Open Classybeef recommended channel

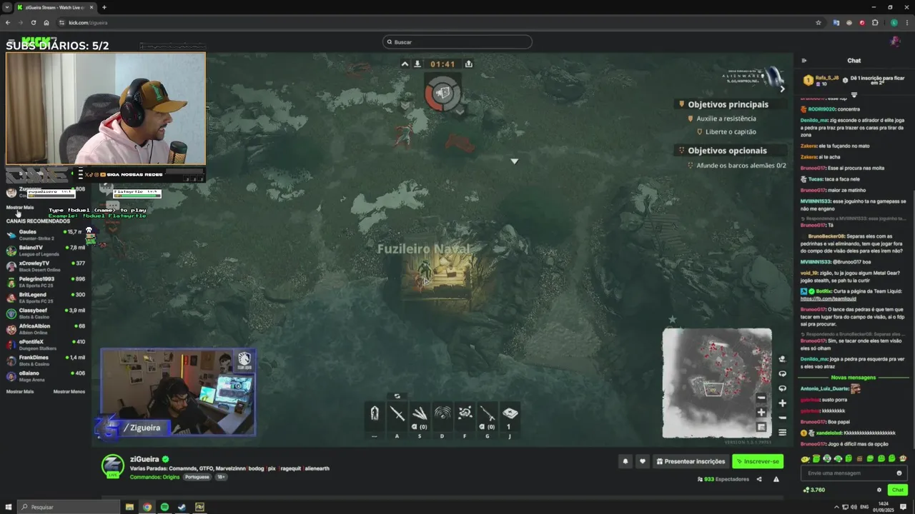point(46,313)
